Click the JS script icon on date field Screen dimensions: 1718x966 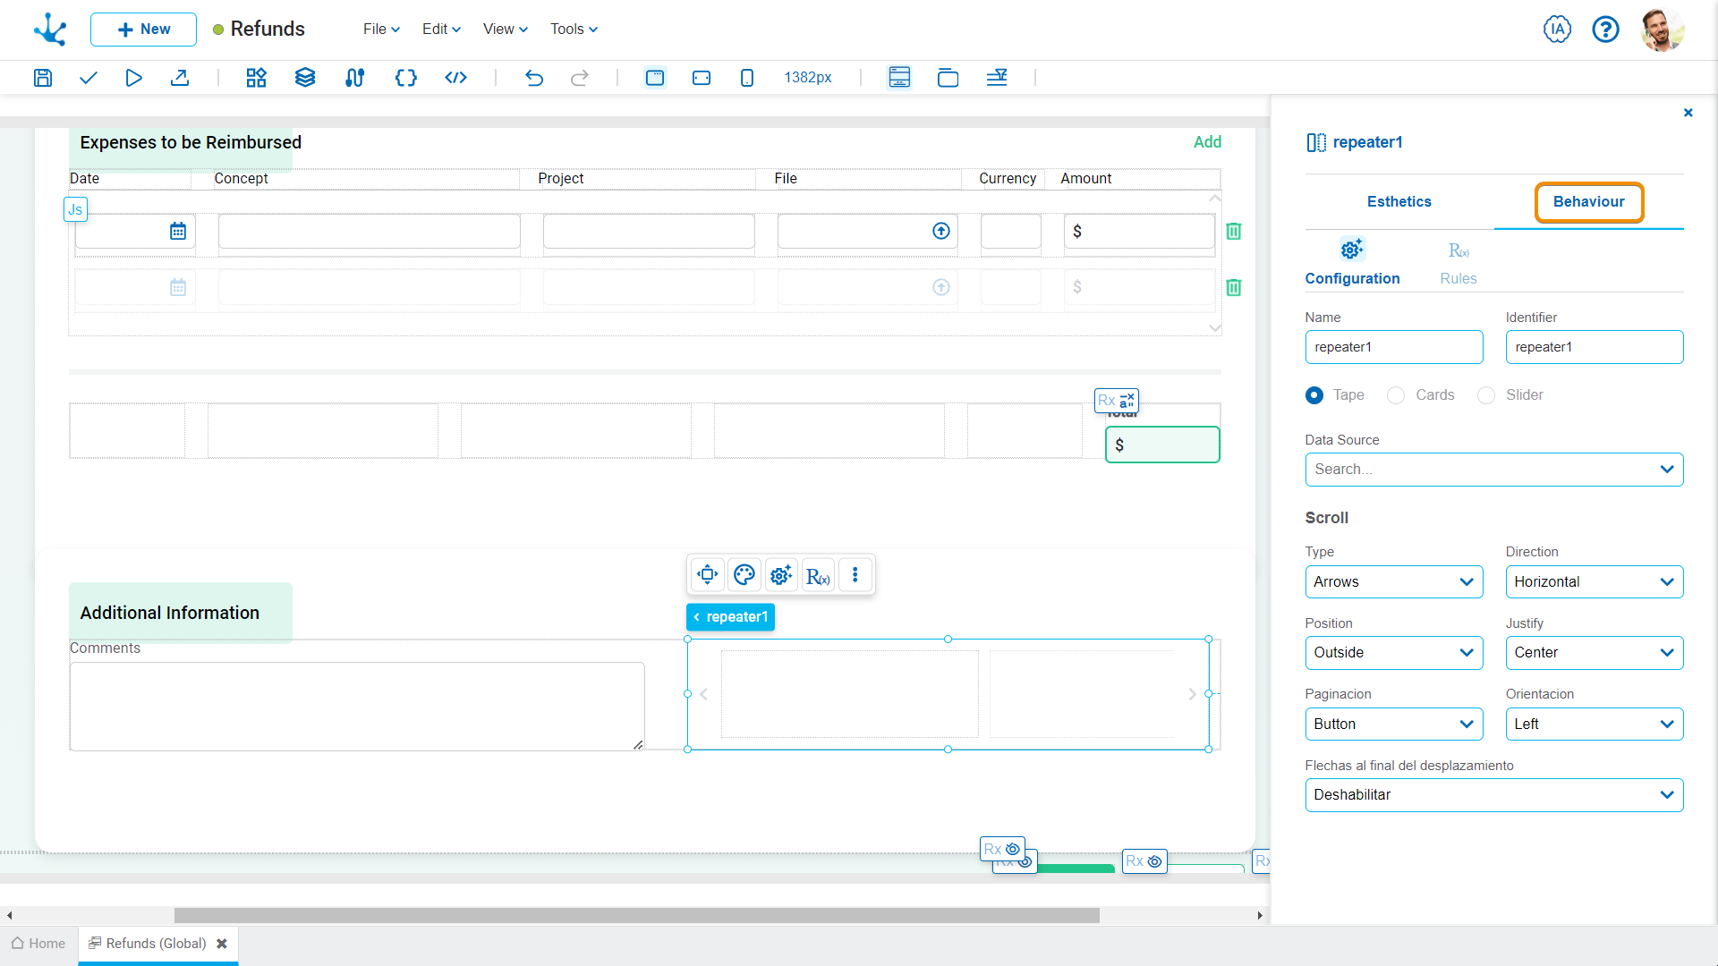[x=74, y=208]
